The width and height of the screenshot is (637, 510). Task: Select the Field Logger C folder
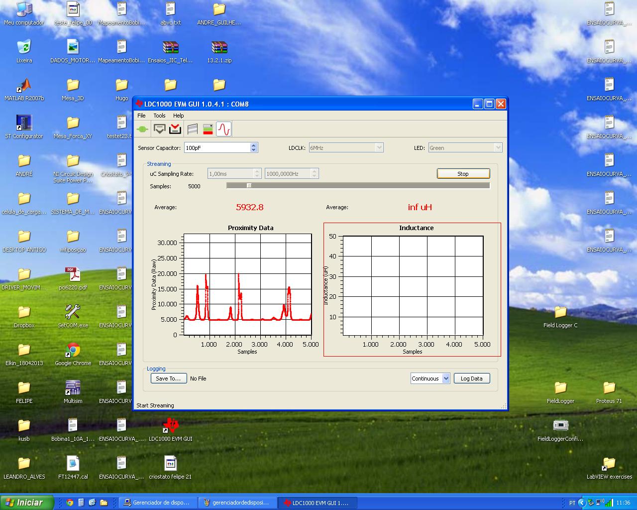pyautogui.click(x=560, y=317)
